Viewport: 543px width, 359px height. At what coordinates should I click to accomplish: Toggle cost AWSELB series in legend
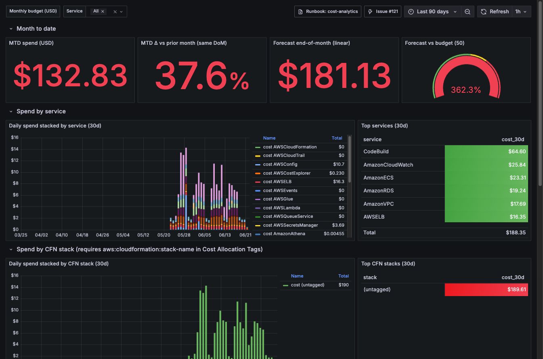pos(277,182)
